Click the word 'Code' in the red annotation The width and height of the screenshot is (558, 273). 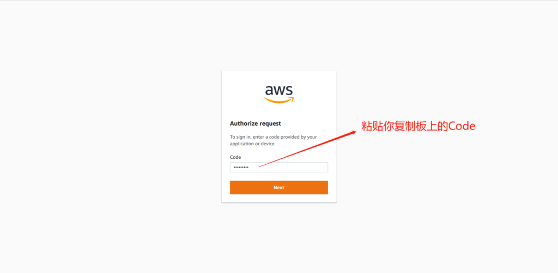(x=462, y=126)
